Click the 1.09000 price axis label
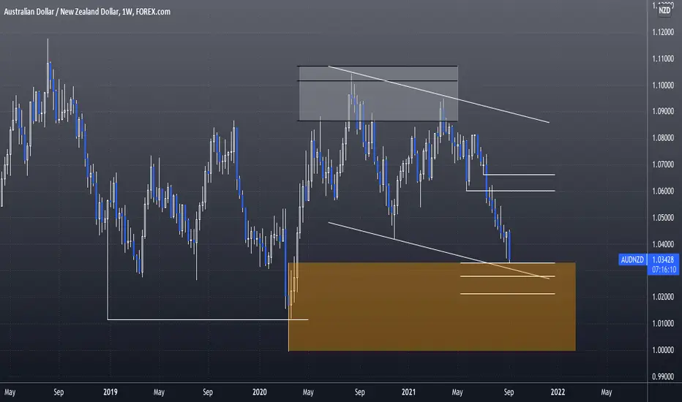The width and height of the screenshot is (682, 402). tap(663, 111)
